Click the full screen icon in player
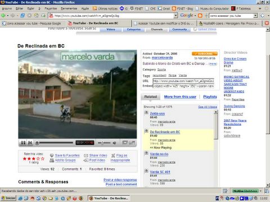This screenshot has width=270, height=202. pos(132,143)
